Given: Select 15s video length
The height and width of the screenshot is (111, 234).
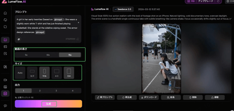Looking at the screenshot, I should (x=70, y=55).
